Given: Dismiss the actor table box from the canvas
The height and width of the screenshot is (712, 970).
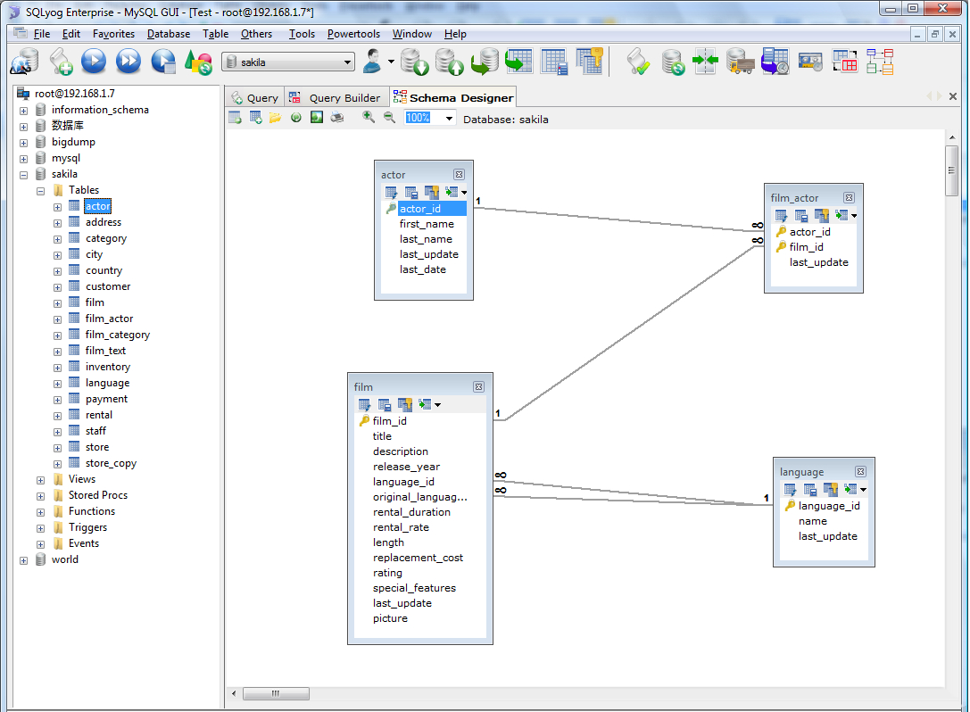Looking at the screenshot, I should [x=458, y=174].
